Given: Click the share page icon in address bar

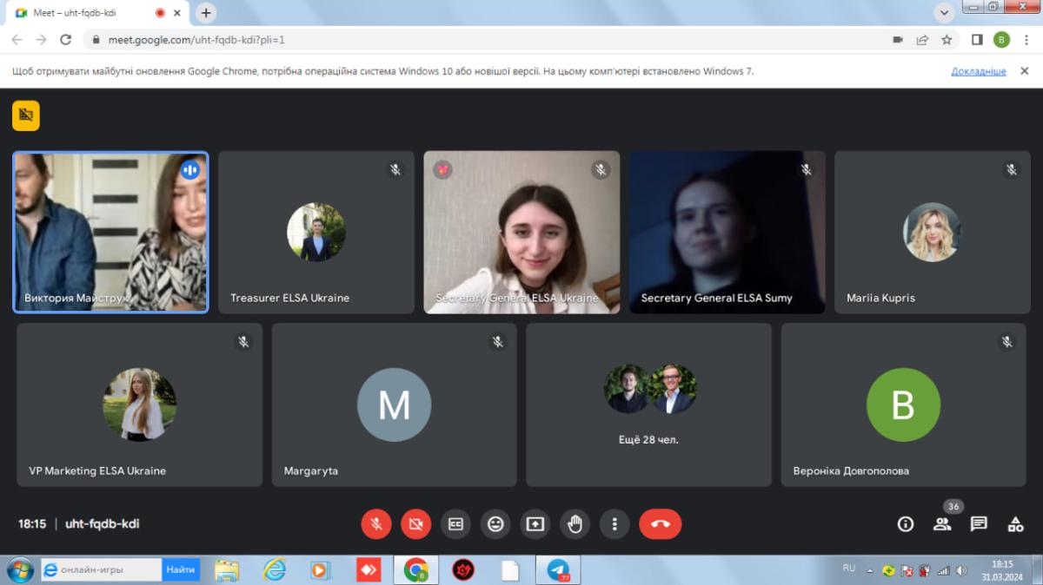Looking at the screenshot, I should click(x=922, y=40).
